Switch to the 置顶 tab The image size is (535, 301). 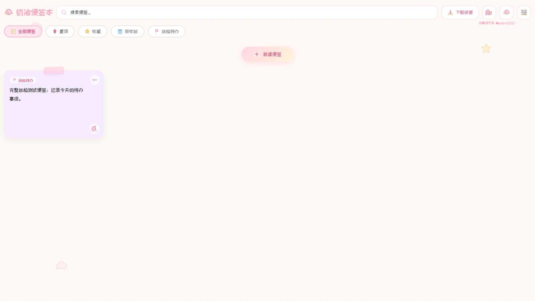60,31
